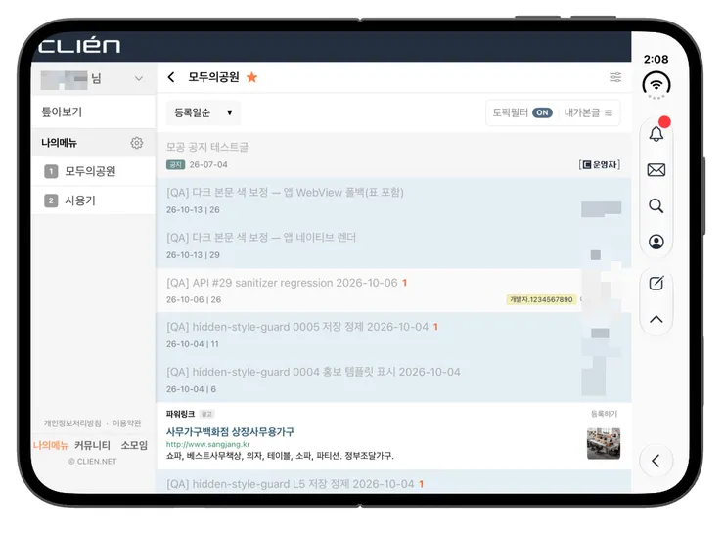
Task: Switch to the 나의메뉴 bottom tab
Action: click(51, 445)
